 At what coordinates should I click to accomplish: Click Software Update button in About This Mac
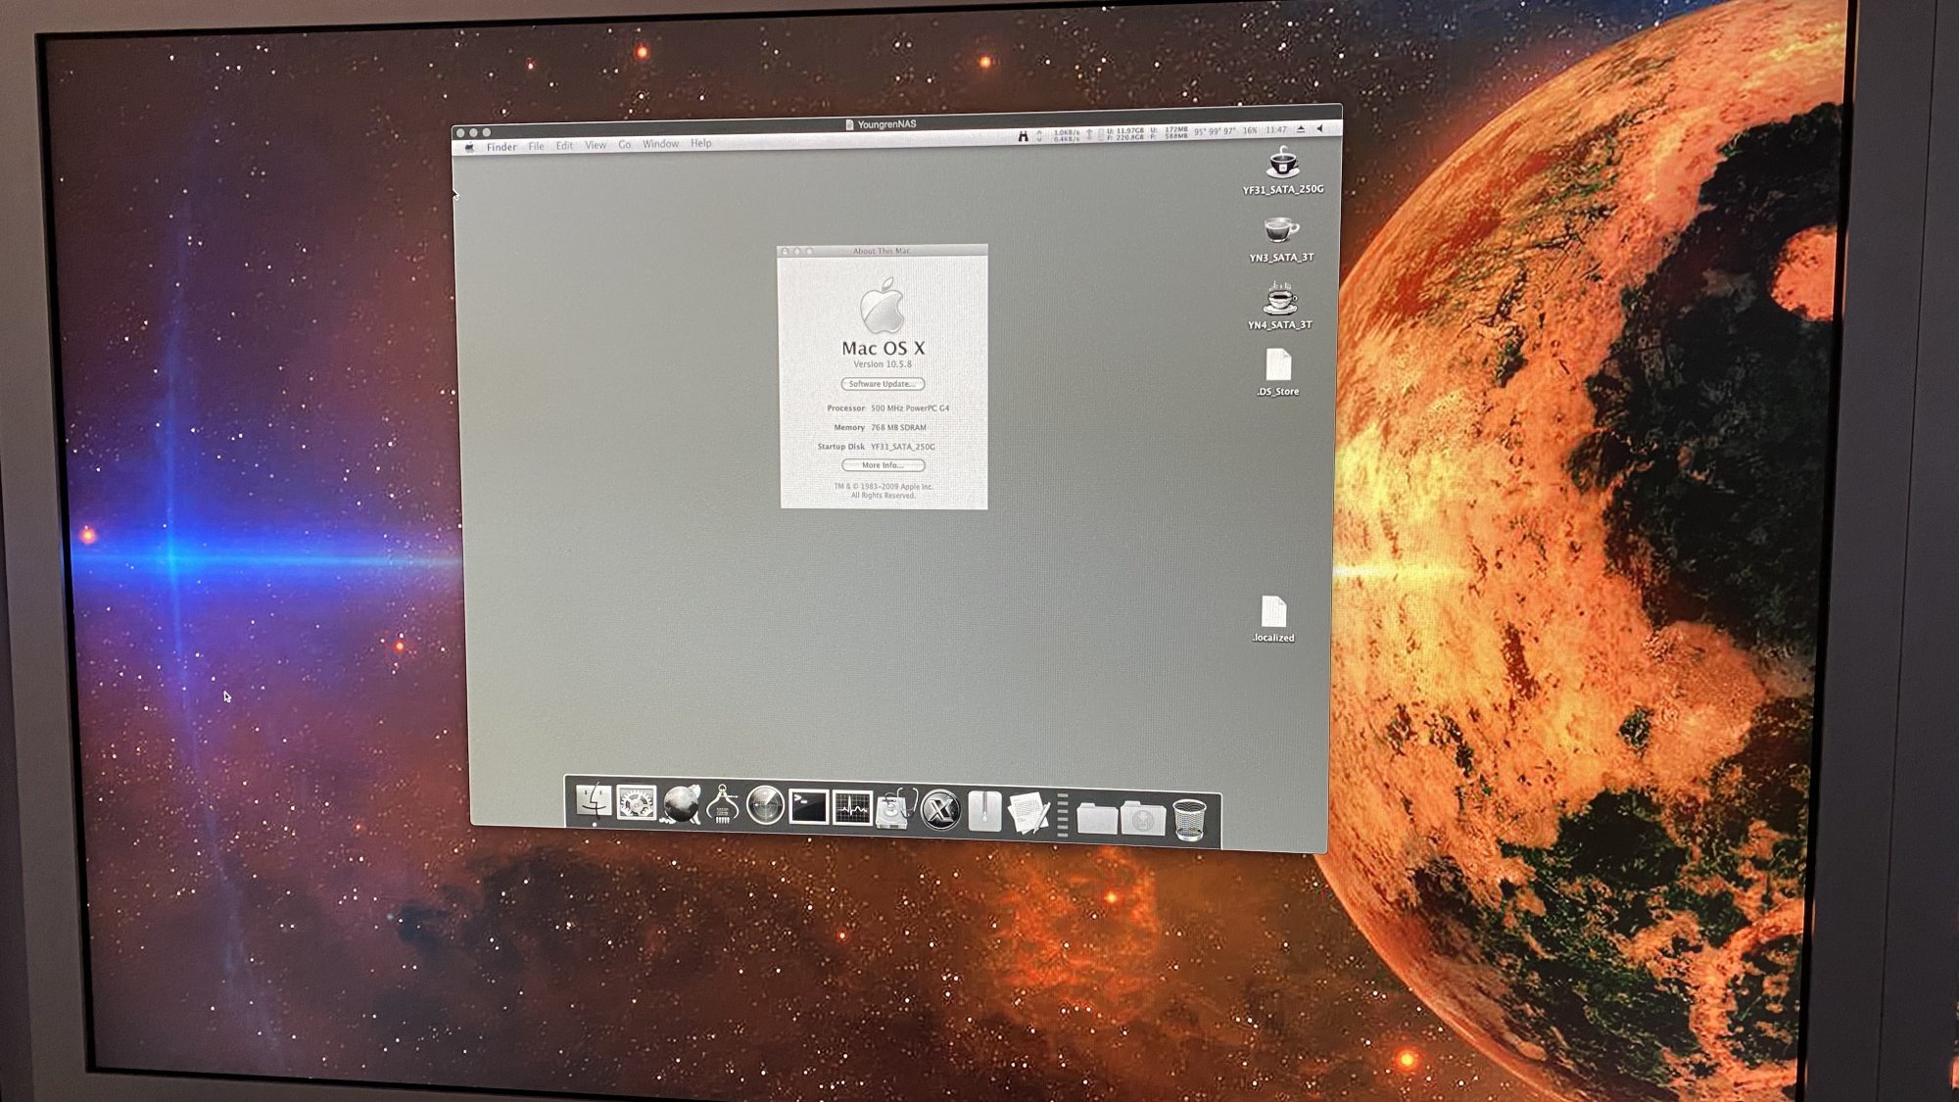point(883,384)
